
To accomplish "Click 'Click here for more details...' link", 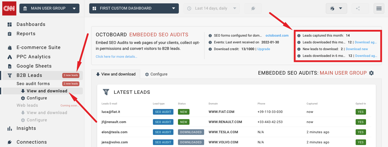I will [x=117, y=57].
